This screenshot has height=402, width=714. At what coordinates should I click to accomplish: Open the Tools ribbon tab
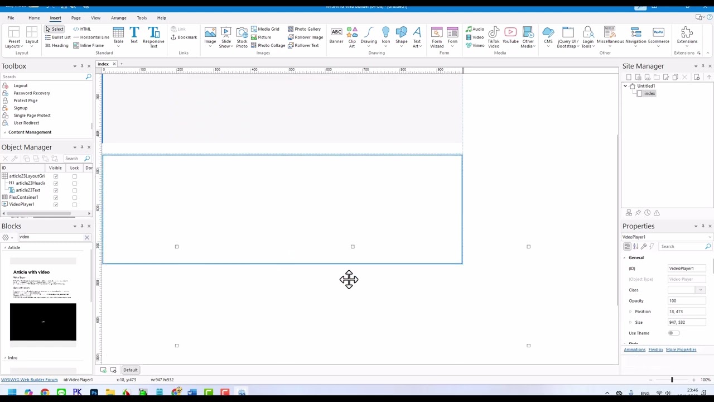[142, 18]
